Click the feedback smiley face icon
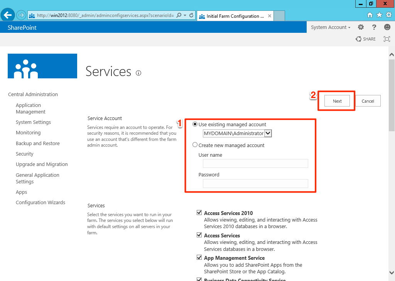395x281 pixels. (x=387, y=27)
